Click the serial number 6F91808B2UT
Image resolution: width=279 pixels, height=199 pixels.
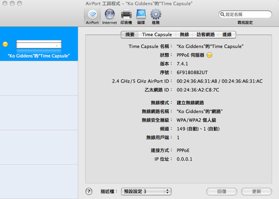192,72
